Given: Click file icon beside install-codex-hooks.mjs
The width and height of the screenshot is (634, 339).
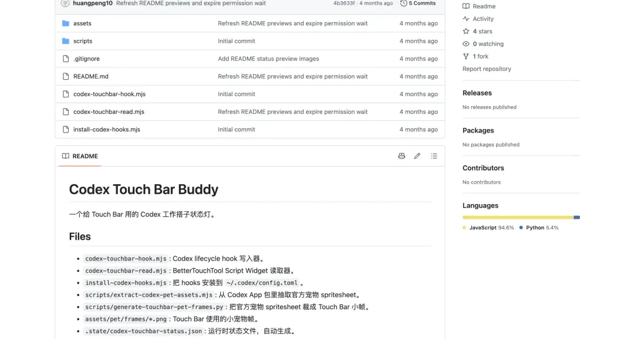Looking at the screenshot, I should click(x=66, y=130).
